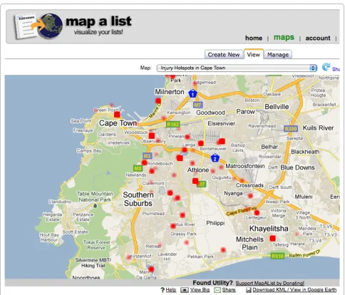This screenshot has width=345, height=295.
Task: Open the account navigation item
Action: point(318,38)
